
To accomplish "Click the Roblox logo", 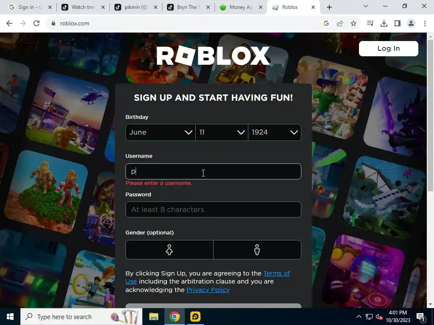I will click(213, 55).
